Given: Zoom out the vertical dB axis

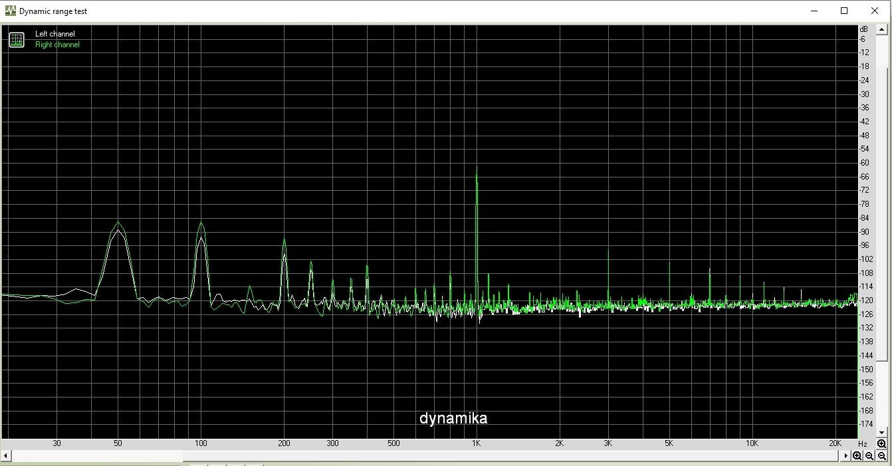Looking at the screenshot, I should point(881,455).
